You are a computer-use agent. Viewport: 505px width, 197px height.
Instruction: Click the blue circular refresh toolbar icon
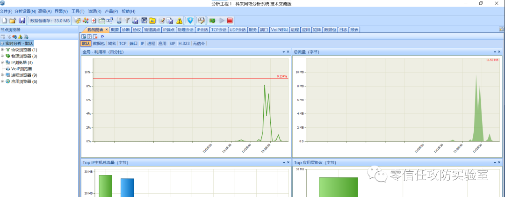tap(144, 21)
